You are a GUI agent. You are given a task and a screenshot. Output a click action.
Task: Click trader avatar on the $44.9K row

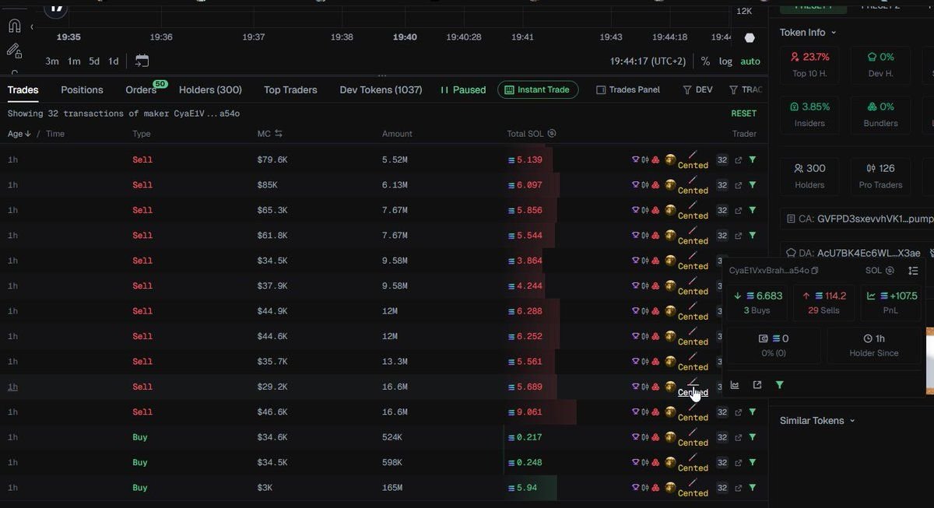click(670, 311)
